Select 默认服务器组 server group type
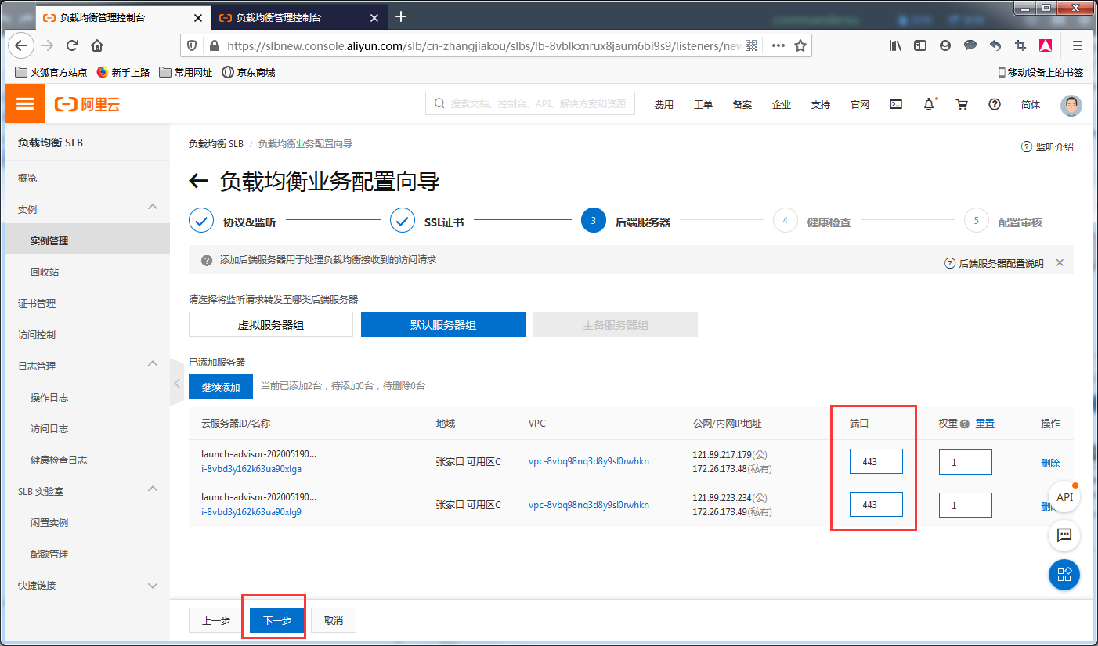This screenshot has height=646, width=1098. click(x=443, y=324)
